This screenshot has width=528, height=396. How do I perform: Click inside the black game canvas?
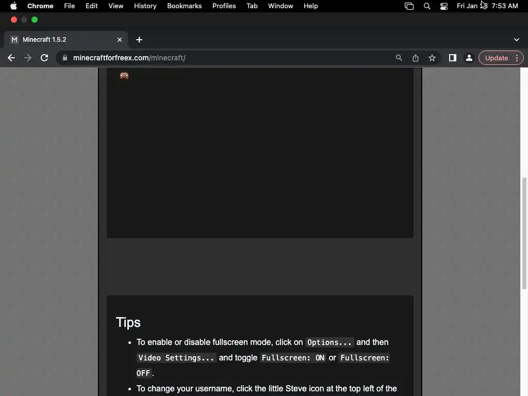[x=260, y=153]
